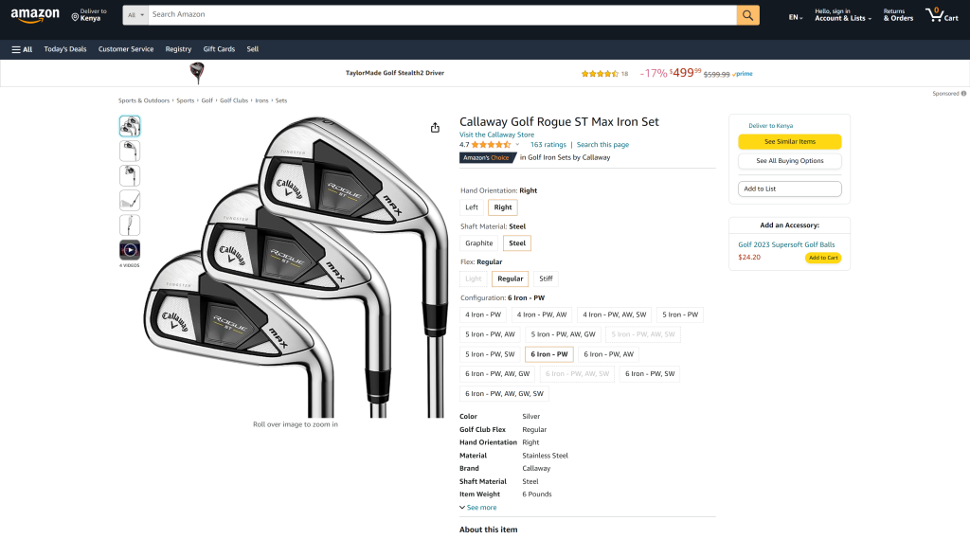Open the Sell page
The height and width of the screenshot is (539, 970).
[x=252, y=49]
